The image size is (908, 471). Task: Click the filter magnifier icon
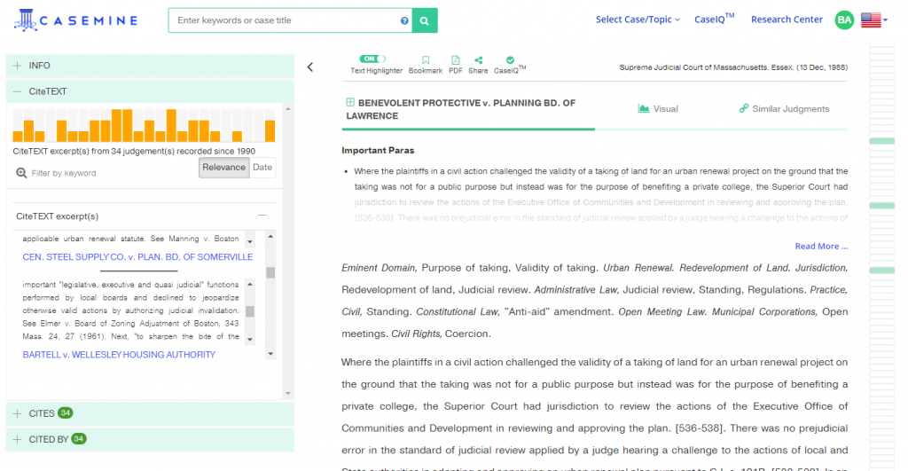coord(21,173)
